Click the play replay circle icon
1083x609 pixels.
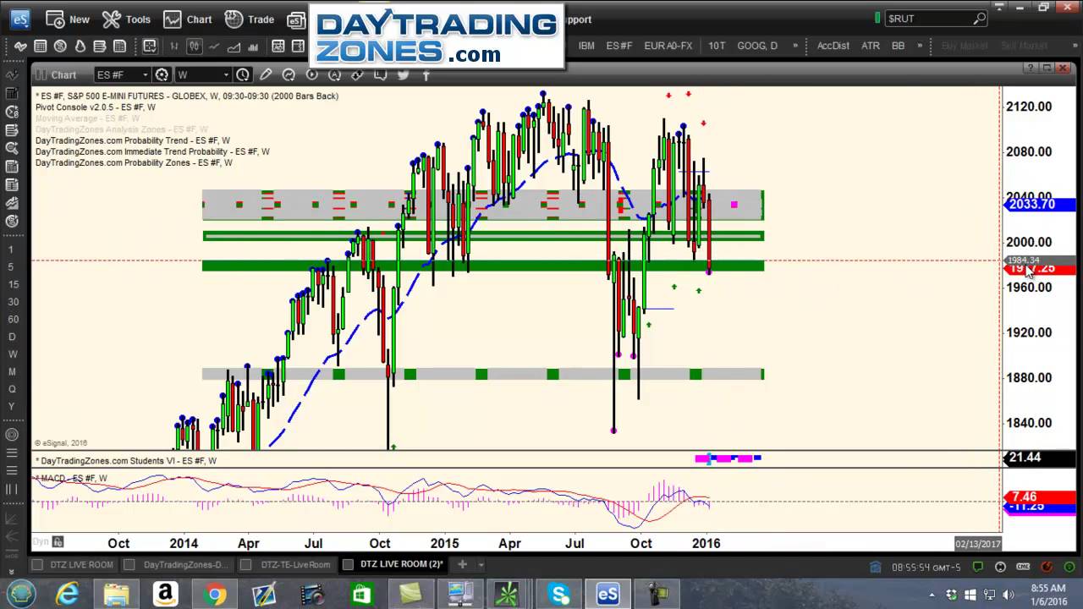[311, 75]
